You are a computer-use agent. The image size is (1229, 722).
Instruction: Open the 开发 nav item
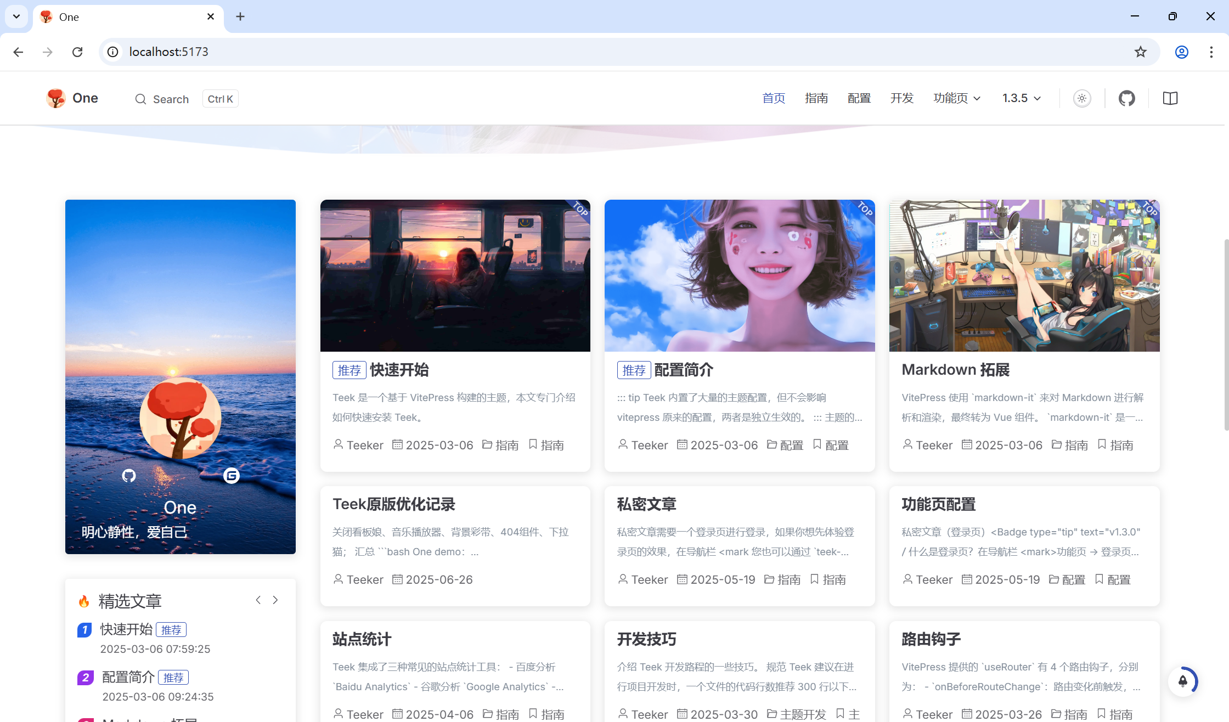coord(902,98)
